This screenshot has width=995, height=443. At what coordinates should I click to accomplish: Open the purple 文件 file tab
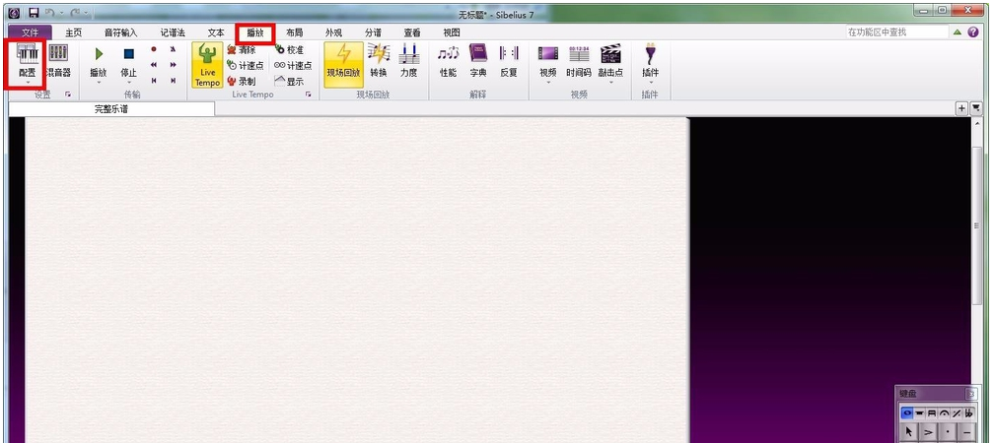[x=30, y=32]
